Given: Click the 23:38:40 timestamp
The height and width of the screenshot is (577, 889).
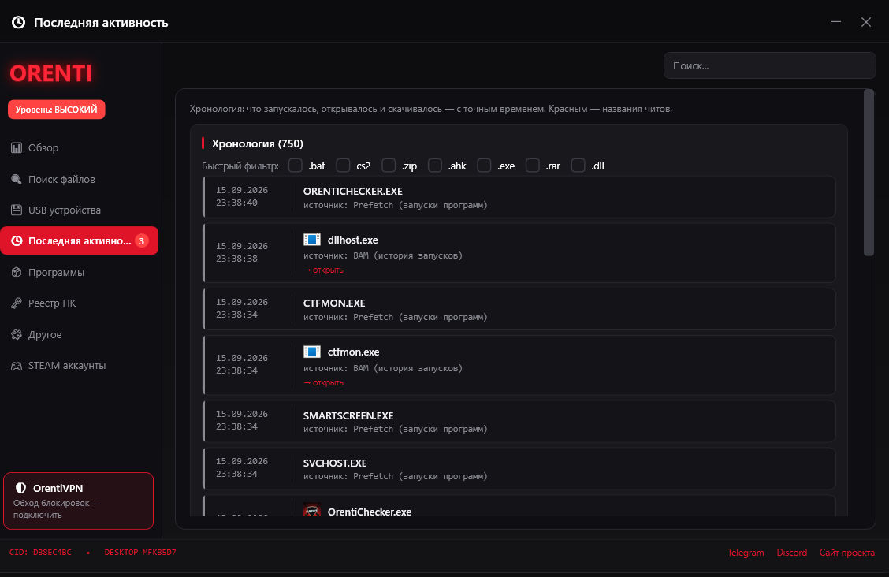Looking at the screenshot, I should pyautogui.click(x=236, y=203).
